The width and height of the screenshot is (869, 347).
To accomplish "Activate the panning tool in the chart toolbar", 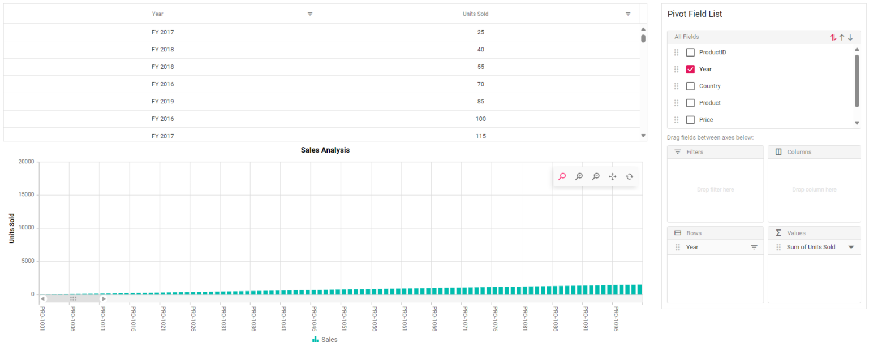I will tap(613, 176).
